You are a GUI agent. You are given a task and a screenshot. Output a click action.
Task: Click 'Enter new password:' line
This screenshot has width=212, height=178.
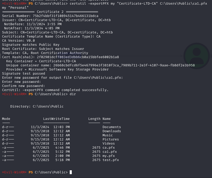tap(21, 82)
